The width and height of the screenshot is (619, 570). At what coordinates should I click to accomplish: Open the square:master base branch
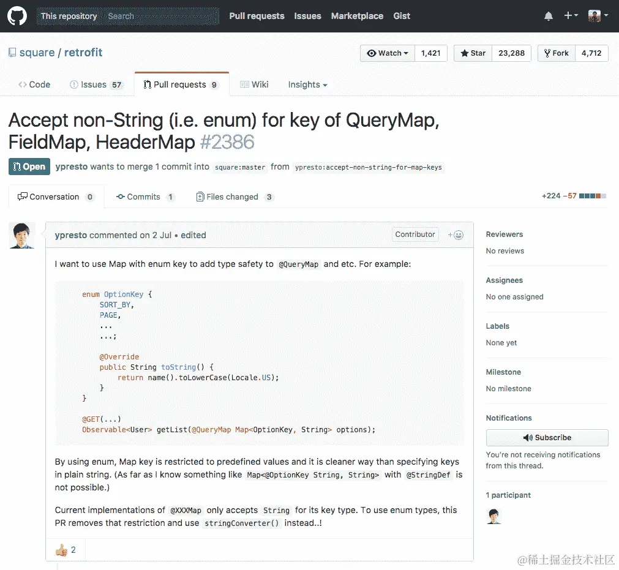pyautogui.click(x=240, y=167)
